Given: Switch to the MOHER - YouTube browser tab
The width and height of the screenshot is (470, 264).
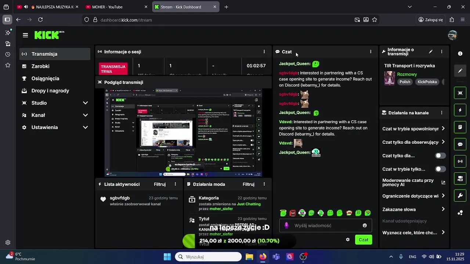Looking at the screenshot, I should [116, 7].
